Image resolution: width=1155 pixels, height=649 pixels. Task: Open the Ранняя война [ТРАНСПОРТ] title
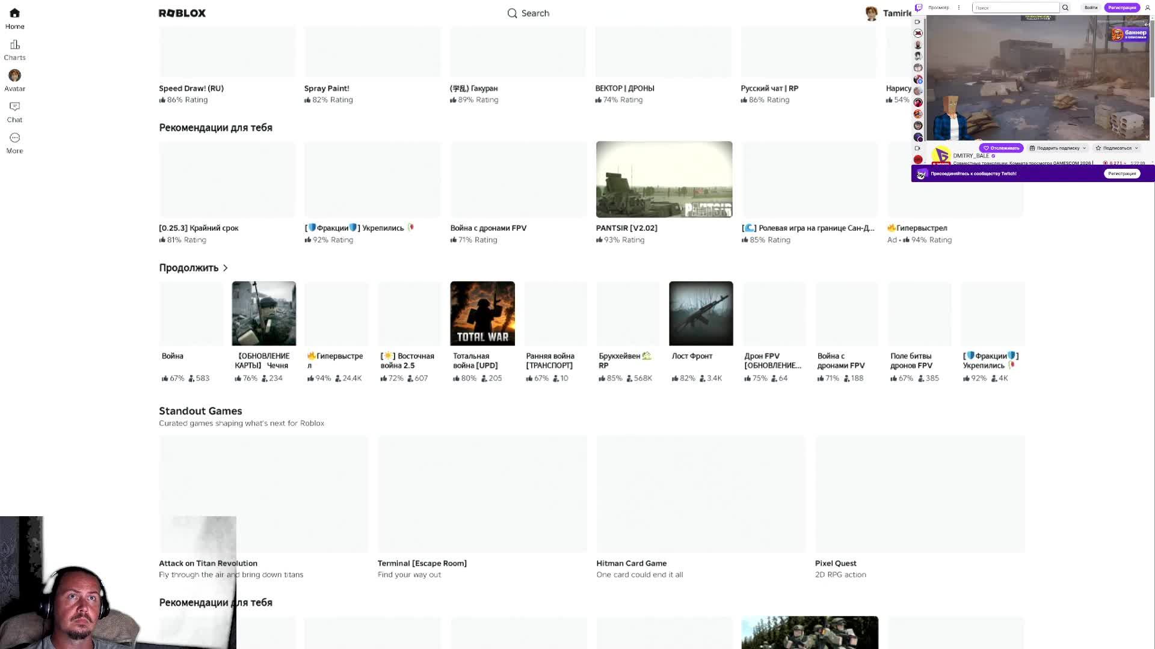pyautogui.click(x=550, y=361)
